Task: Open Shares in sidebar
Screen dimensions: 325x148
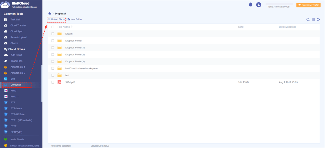Action: point(14,43)
